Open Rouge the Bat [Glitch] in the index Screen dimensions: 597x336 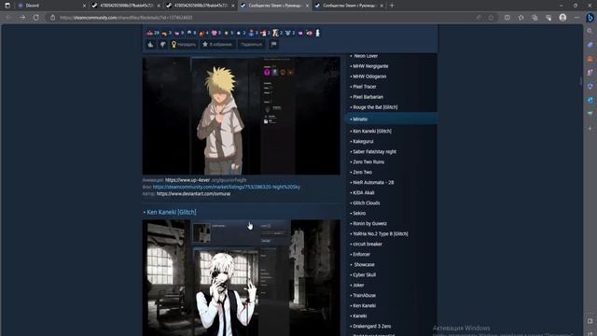click(x=375, y=107)
